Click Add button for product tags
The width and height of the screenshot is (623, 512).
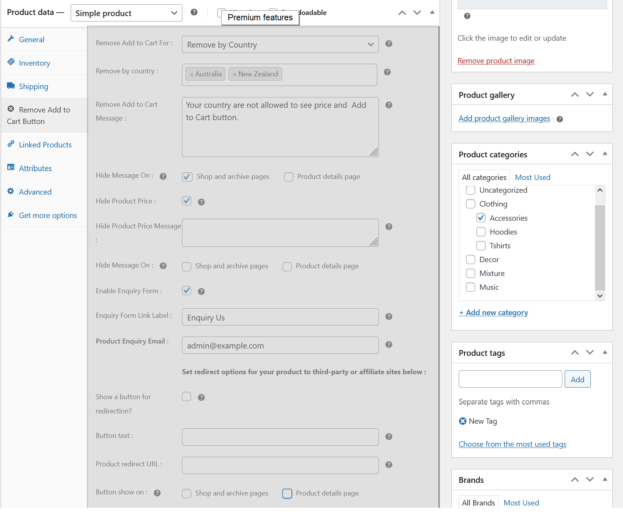[577, 379]
